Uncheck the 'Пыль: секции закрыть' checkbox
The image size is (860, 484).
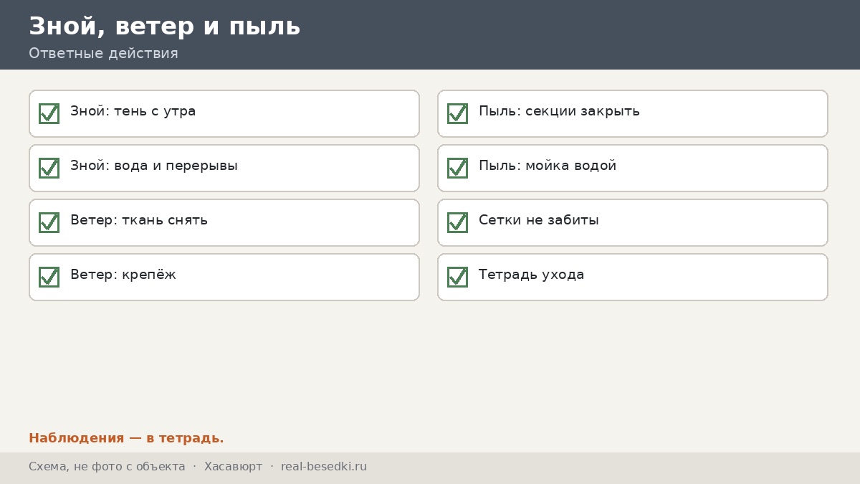point(457,113)
